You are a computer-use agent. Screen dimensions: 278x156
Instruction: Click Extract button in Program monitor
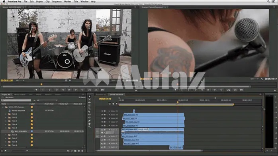(235, 90)
